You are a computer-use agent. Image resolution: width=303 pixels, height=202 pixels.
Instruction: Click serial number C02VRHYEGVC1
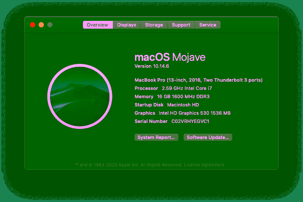(x=190, y=121)
